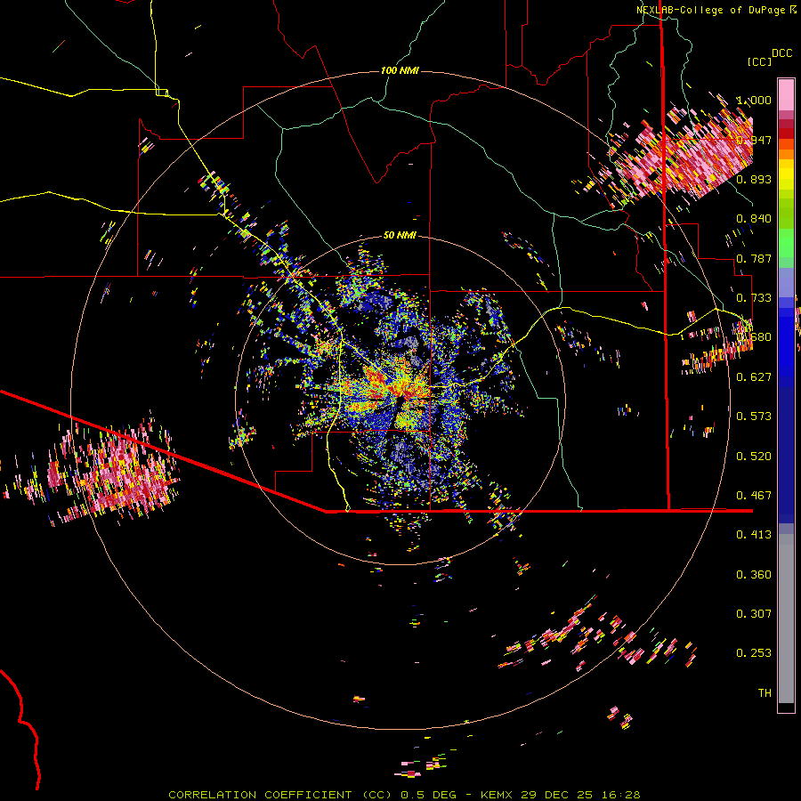This screenshot has height=801, width=801.
Task: Select the 0.307 scale value
Action: (x=754, y=614)
